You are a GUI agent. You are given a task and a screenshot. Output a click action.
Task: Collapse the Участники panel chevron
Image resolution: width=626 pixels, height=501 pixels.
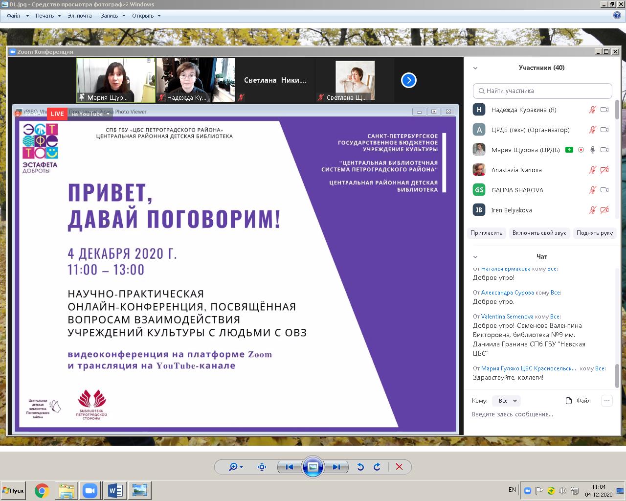click(474, 68)
